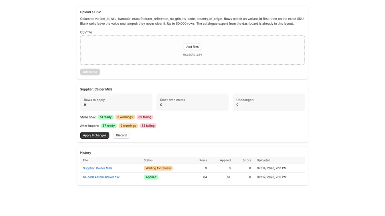Click the Applied status badge

(x=151, y=177)
